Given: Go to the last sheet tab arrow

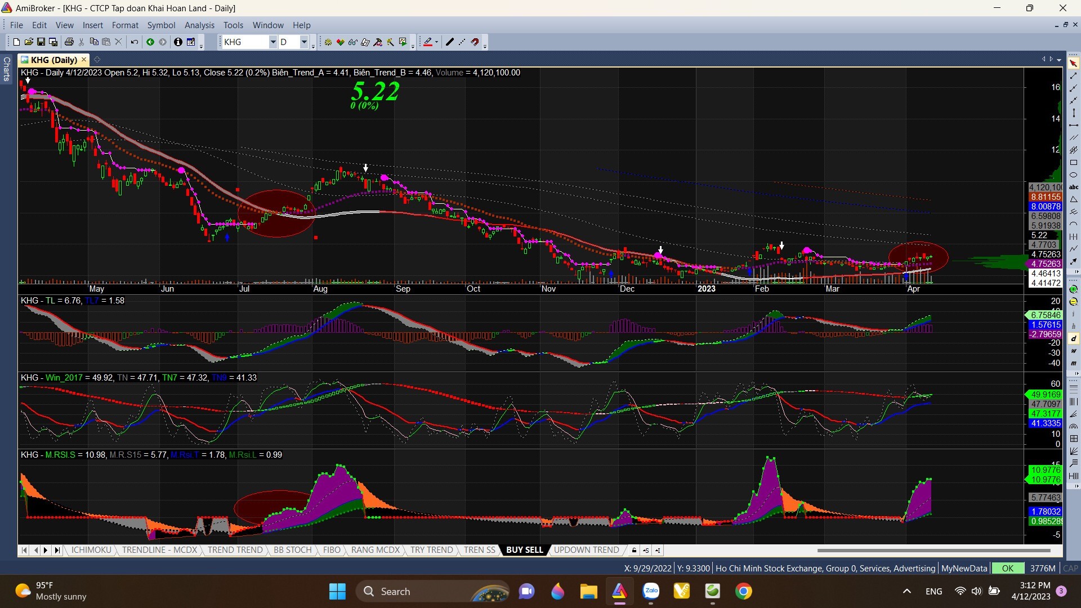Looking at the screenshot, I should [x=57, y=550].
